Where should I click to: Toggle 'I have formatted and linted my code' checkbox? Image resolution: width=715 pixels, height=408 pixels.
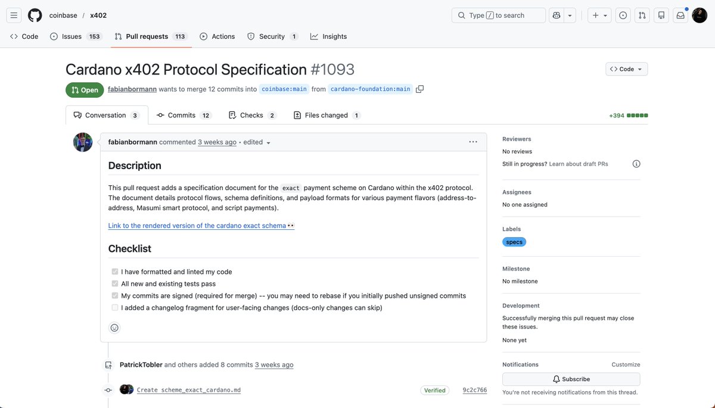pos(115,272)
